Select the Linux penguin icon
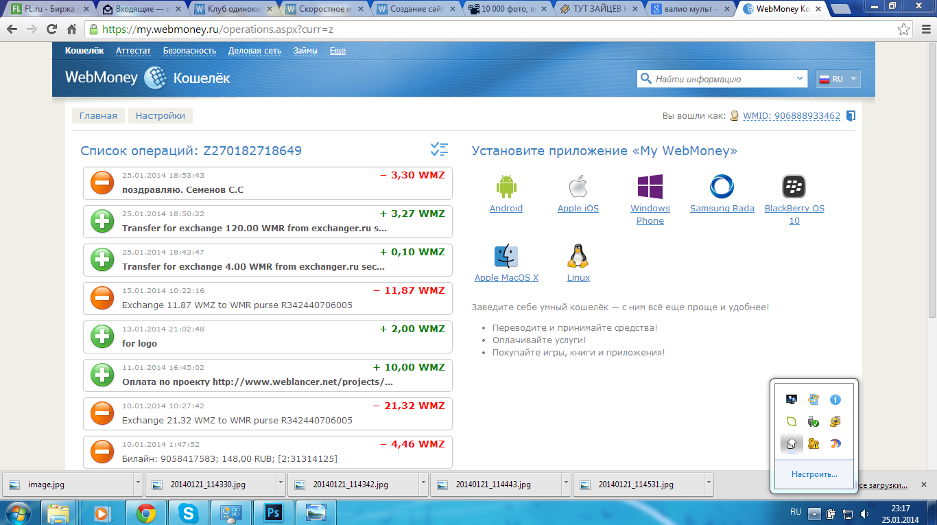The image size is (937, 525). point(578,256)
